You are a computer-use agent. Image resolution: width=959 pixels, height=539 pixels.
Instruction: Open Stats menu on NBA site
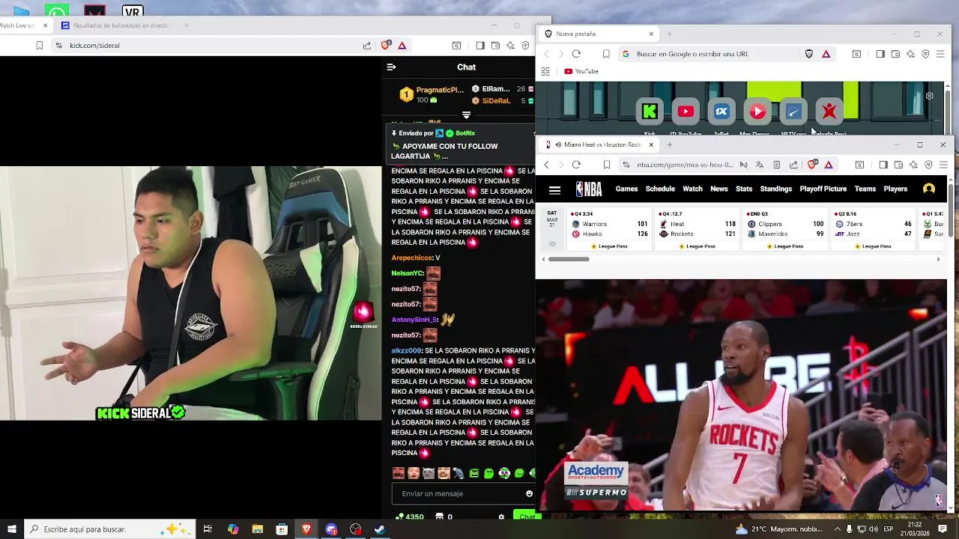tap(744, 189)
